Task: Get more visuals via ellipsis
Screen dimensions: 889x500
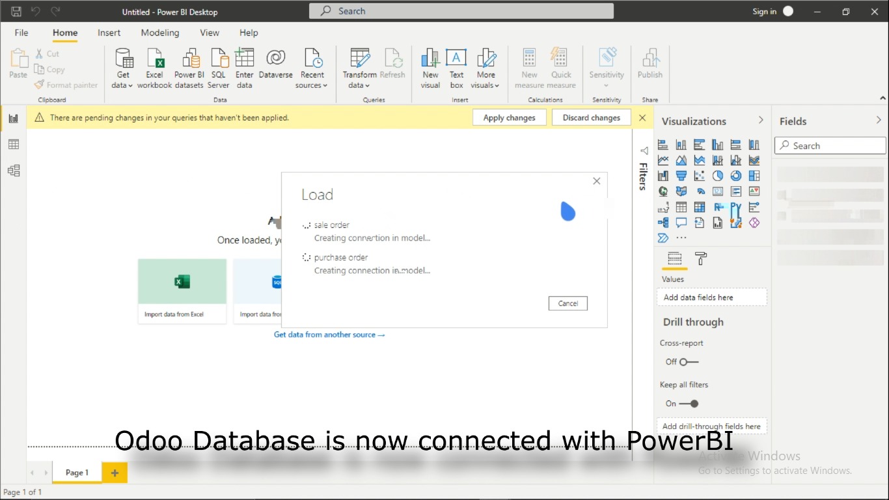Action: pyautogui.click(x=681, y=238)
